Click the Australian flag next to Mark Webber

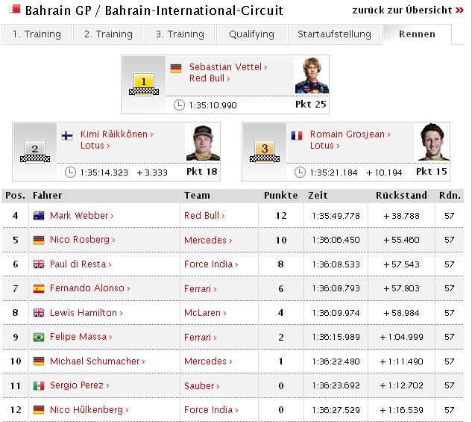click(x=39, y=216)
